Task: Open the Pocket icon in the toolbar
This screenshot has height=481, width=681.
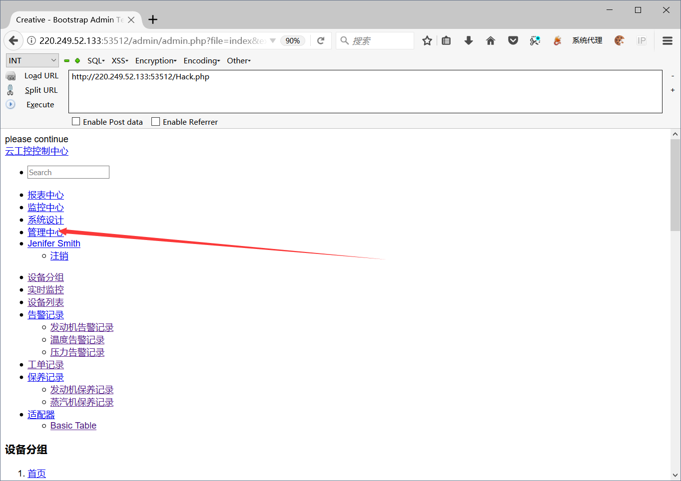Action: click(513, 40)
